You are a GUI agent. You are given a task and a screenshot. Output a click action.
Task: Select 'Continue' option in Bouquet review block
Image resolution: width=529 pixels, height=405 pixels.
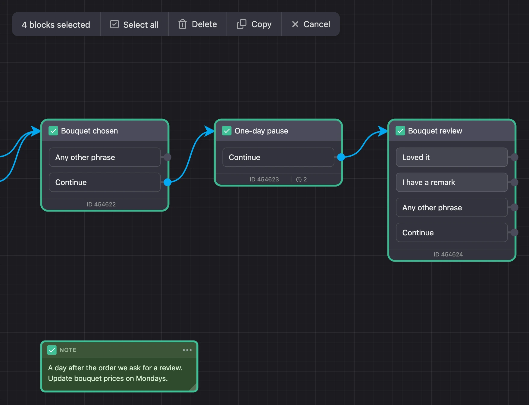pos(452,232)
